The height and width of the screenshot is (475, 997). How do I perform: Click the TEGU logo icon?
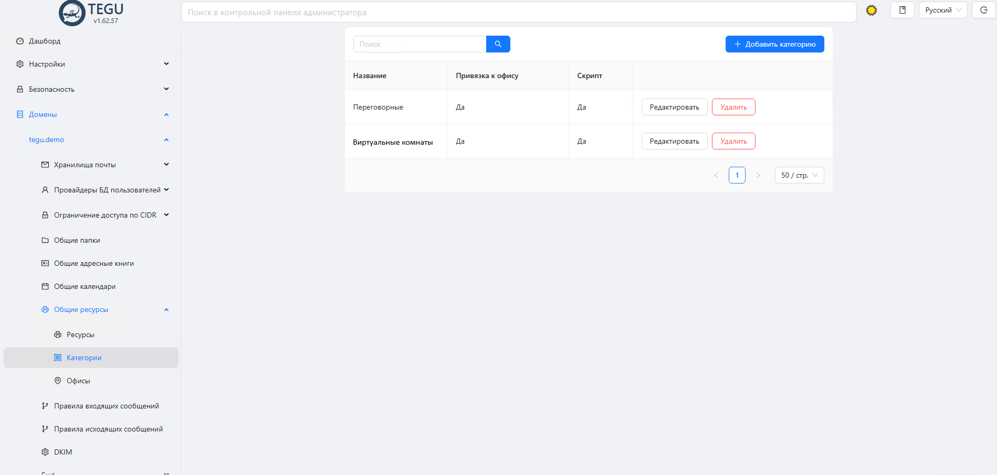(72, 13)
